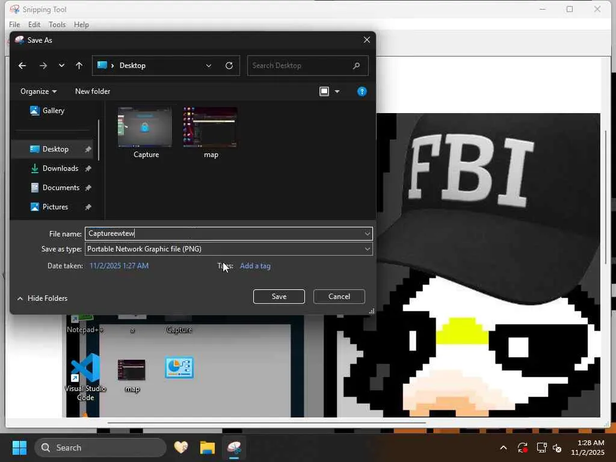Change the view layout icon
Viewport: 616px width, 462px height.
[x=324, y=91]
